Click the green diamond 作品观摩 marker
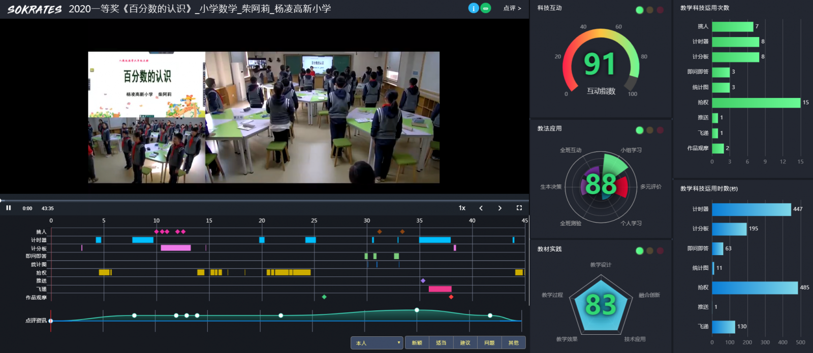Viewport: 813px width, 353px height. tap(324, 297)
